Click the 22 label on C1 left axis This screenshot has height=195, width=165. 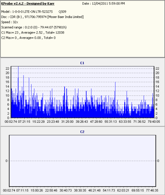pyautogui.click(x=7, y=69)
